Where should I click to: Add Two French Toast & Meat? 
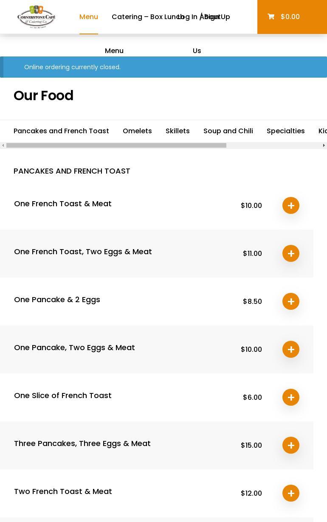click(291, 493)
